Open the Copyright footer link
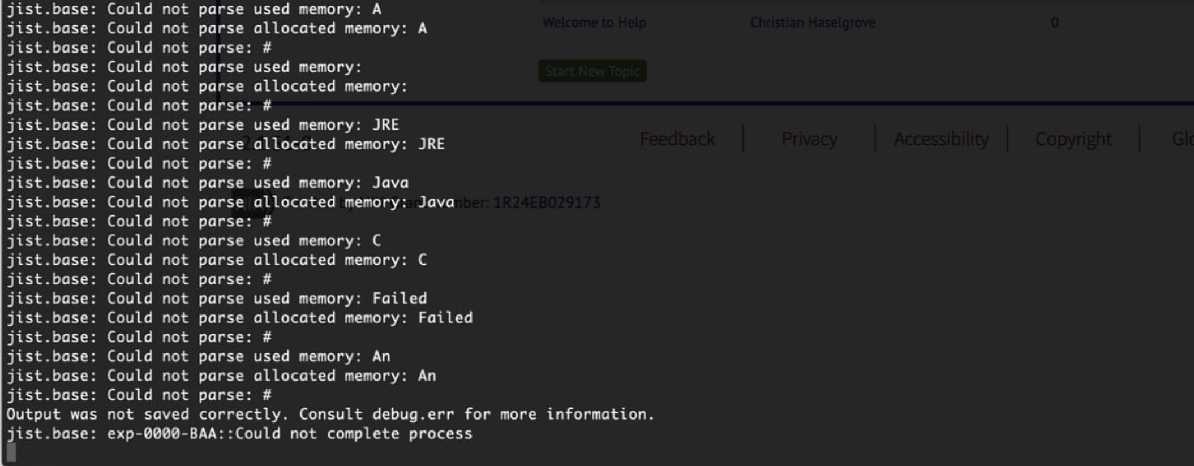 (1073, 139)
